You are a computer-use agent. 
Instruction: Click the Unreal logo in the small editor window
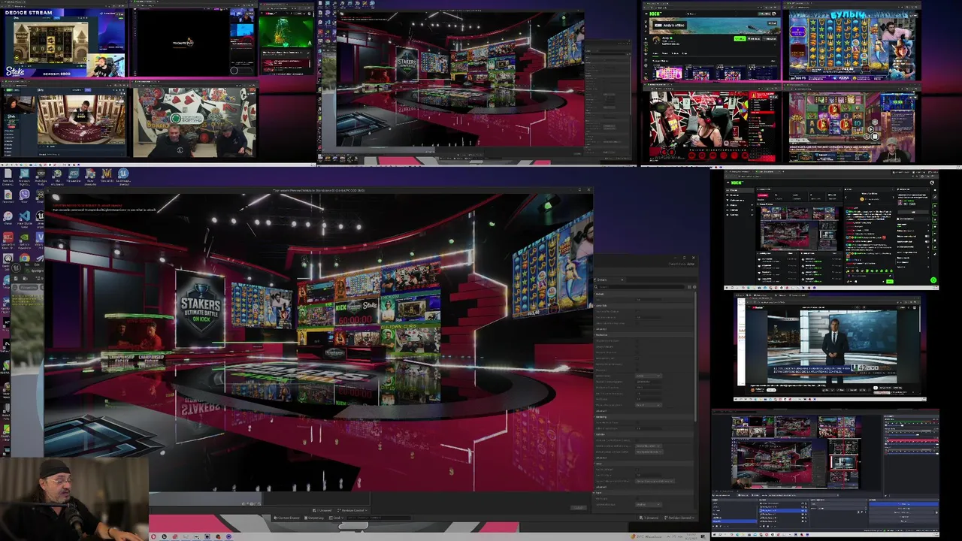click(17, 267)
